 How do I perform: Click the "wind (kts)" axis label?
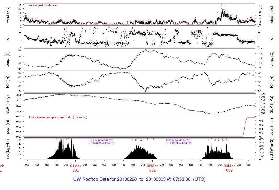pos(7,15)
